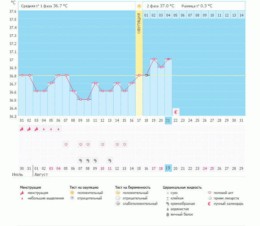The width and height of the screenshot is (260, 226).
Task: Click legend icon for положительный pregnancy test
Action: click(118, 193)
